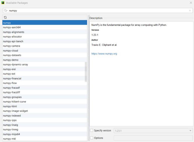Clear the search field with X icon
The height and width of the screenshot is (142, 194).
pyautogui.click(x=190, y=11)
